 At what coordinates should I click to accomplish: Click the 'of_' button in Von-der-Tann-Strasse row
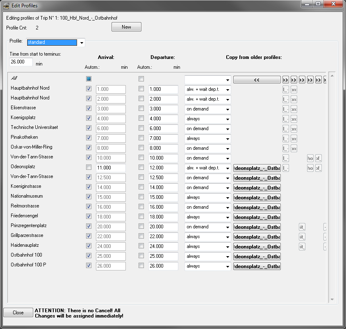click(319, 158)
